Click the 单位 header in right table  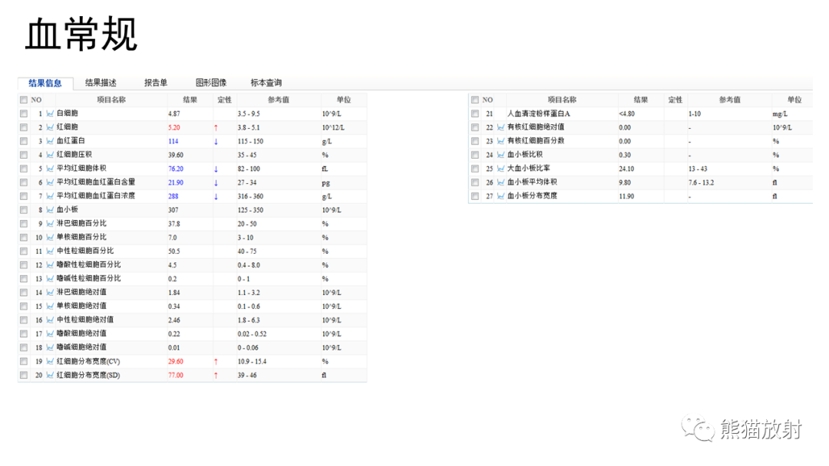[794, 100]
